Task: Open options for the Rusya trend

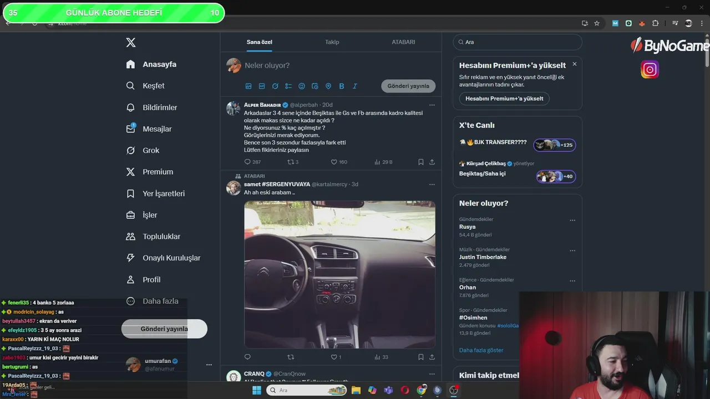Action: 572,220
